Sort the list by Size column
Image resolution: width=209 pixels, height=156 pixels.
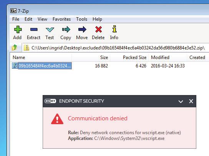pos(91,57)
